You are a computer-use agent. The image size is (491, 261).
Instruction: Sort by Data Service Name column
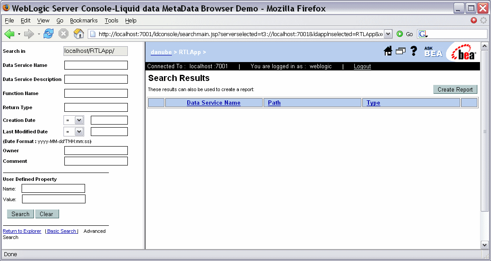214,103
